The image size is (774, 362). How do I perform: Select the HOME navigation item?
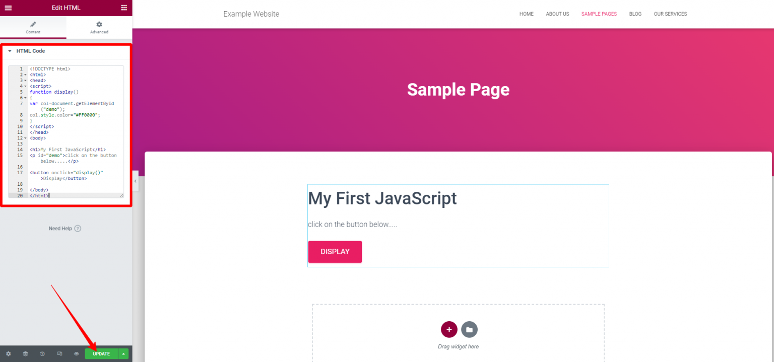click(526, 14)
